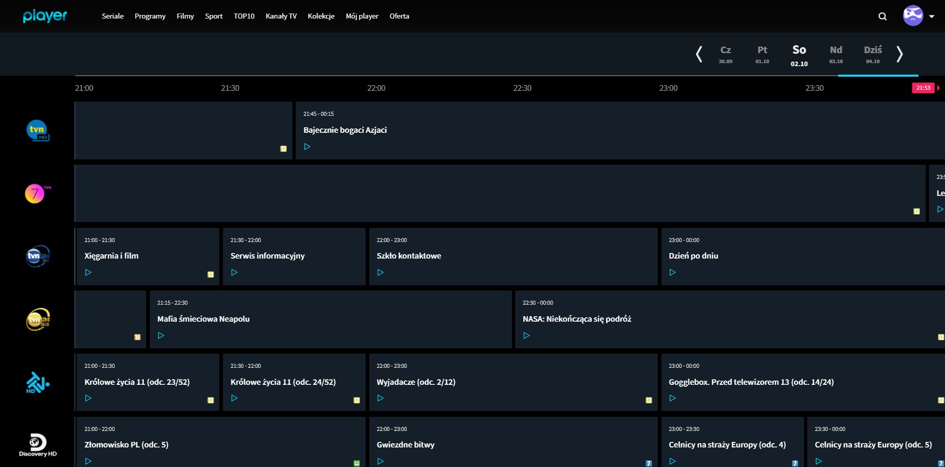Open Dzień po dniu program title
Viewport: 945px width, 467px height.
[x=693, y=256]
